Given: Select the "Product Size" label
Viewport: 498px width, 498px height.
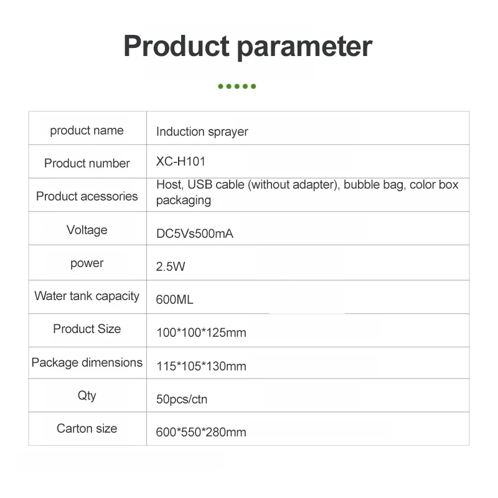Looking at the screenshot, I should (87, 329).
